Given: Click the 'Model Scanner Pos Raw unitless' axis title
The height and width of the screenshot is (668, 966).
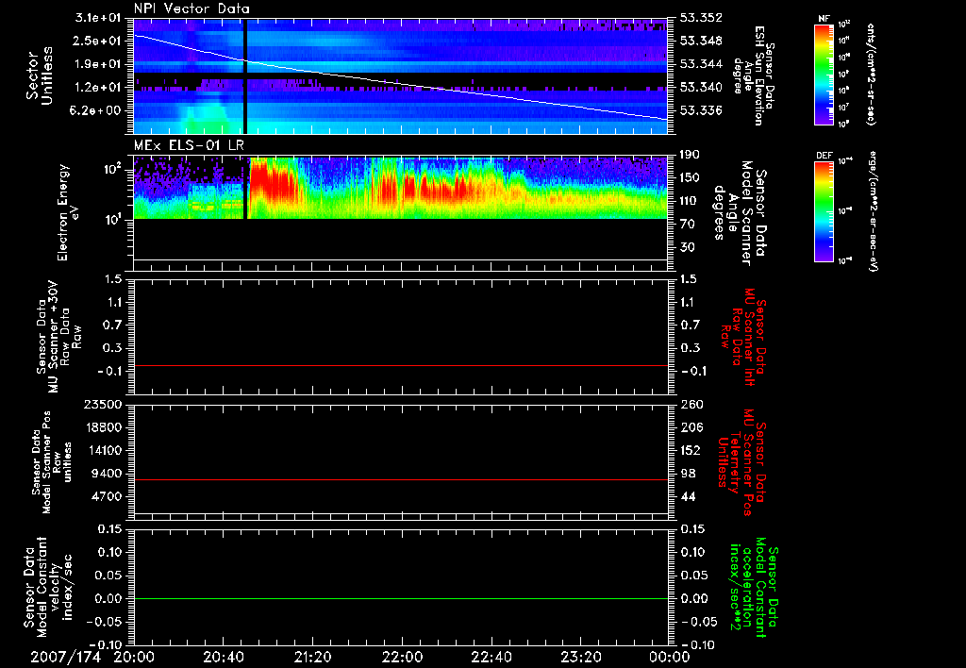Looking at the screenshot, I should tap(51, 462).
